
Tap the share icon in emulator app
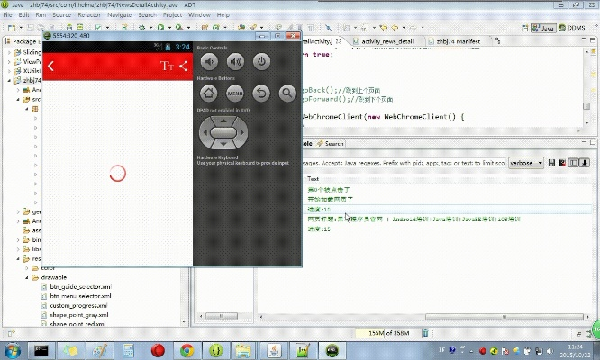coord(184,66)
